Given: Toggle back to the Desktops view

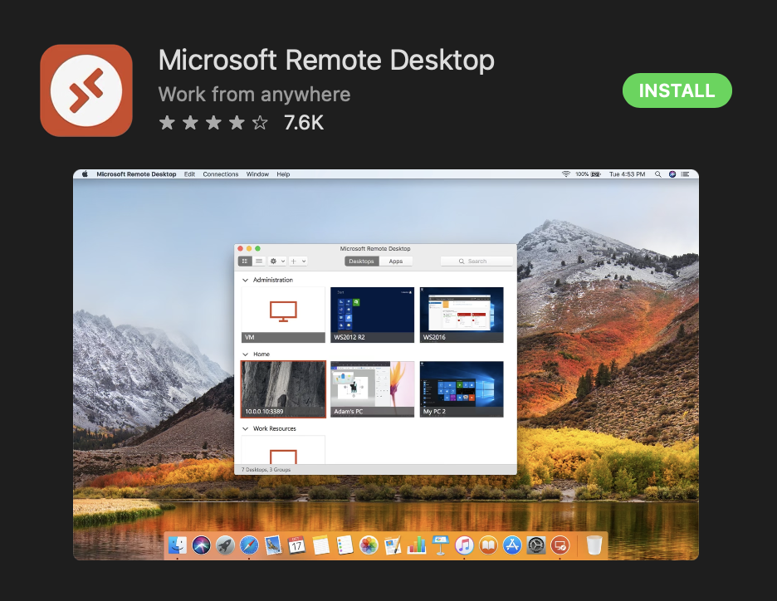Looking at the screenshot, I should 360,261.
